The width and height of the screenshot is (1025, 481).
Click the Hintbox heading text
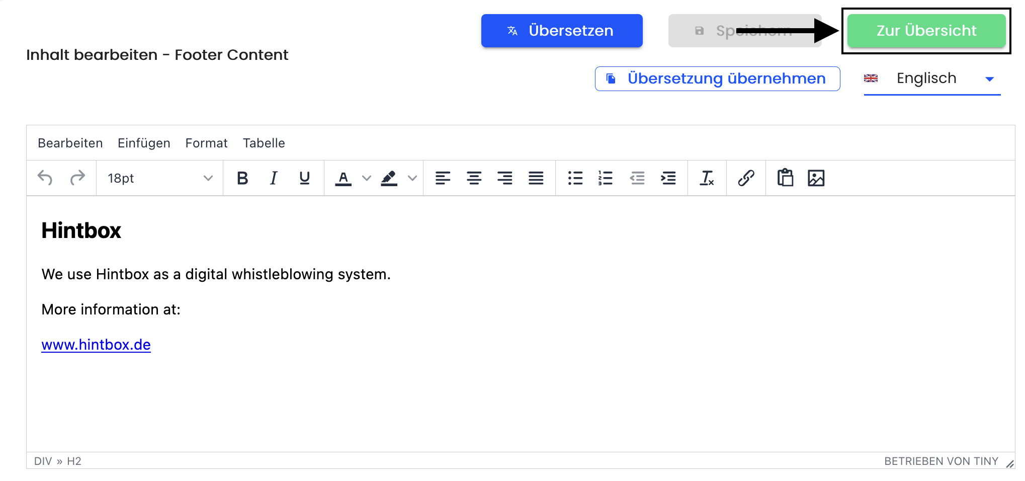pos(81,230)
